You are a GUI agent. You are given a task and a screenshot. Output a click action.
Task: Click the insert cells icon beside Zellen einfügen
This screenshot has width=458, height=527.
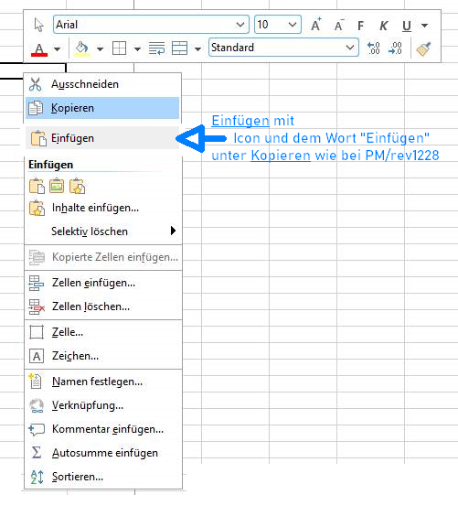(37, 283)
